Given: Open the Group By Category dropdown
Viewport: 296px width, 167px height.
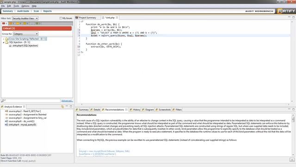Looking at the screenshot, I should (25, 34).
